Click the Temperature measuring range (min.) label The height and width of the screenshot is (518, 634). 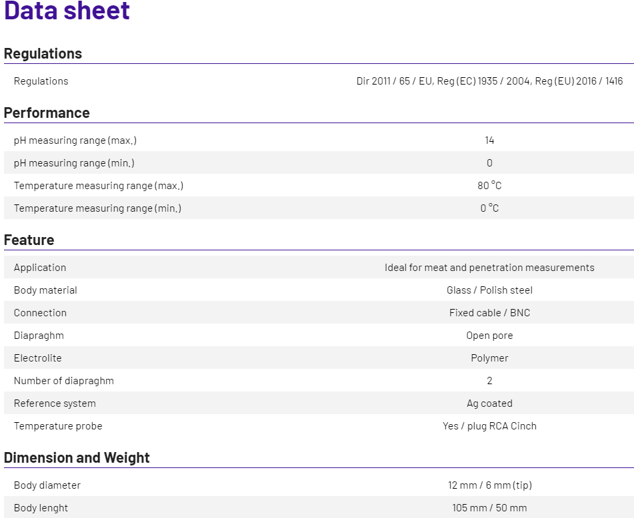97,208
